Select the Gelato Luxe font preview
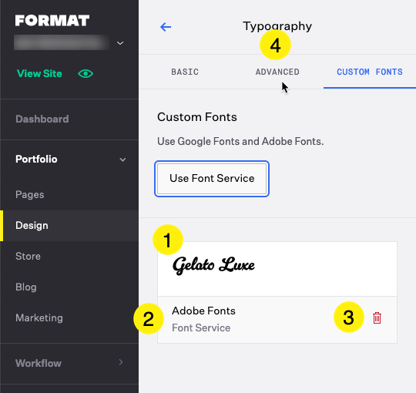This screenshot has height=393, width=416. tap(277, 268)
